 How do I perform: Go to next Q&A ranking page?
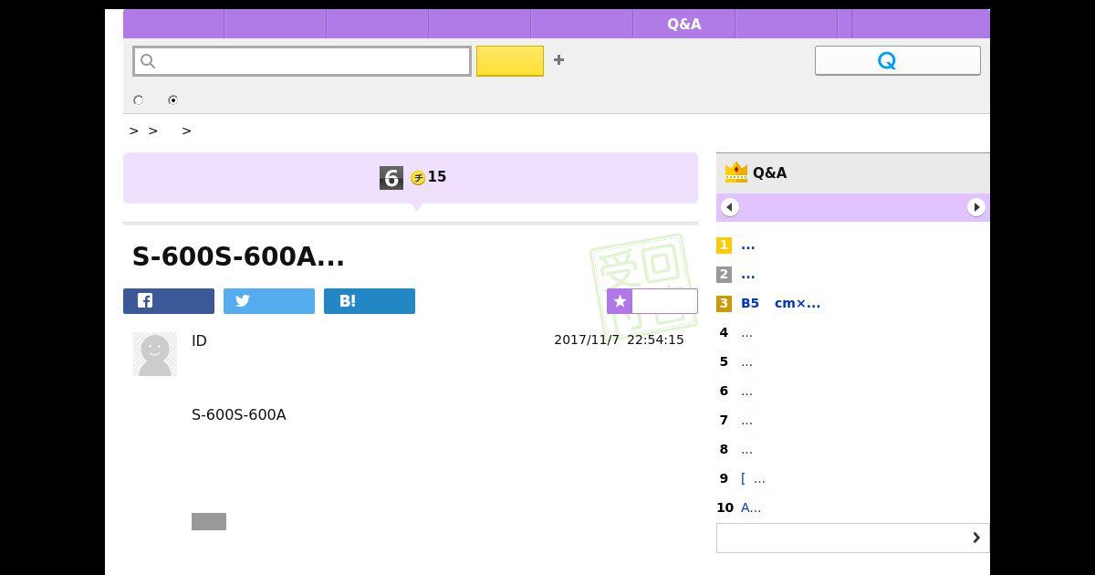pos(976,207)
